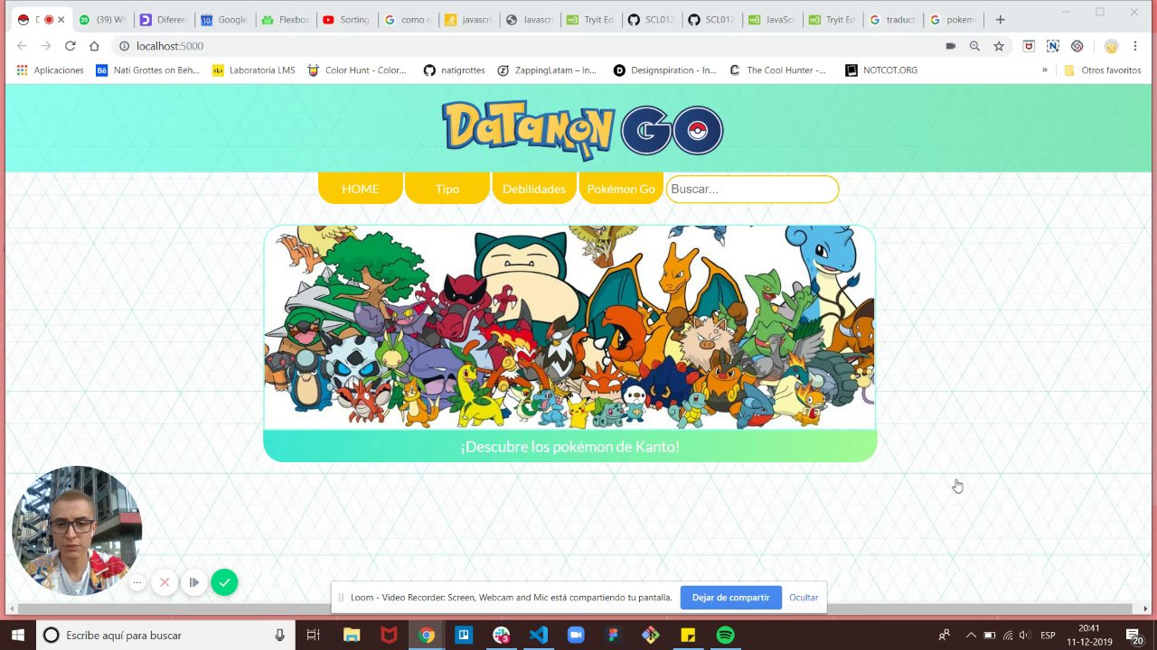Open NOTCOT.ORG bookmark

point(881,70)
